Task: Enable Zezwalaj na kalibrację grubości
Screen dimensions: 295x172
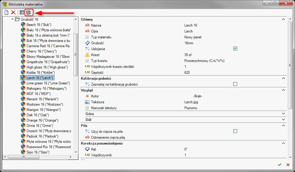Action: point(235,84)
